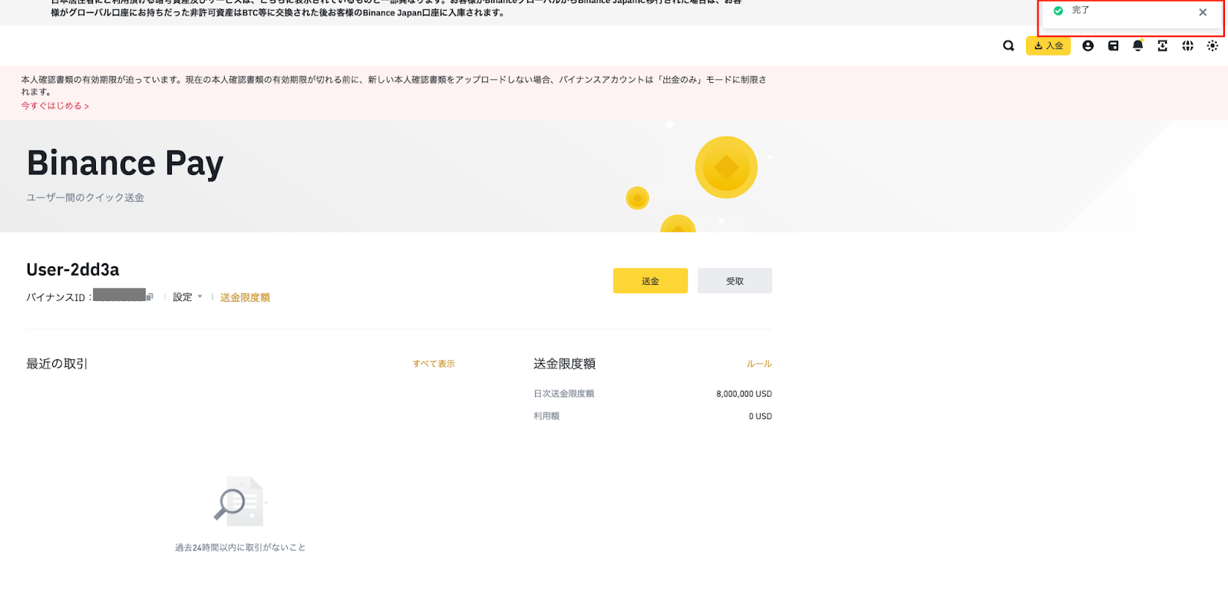Click the search magnifier icon in header

tap(1008, 46)
